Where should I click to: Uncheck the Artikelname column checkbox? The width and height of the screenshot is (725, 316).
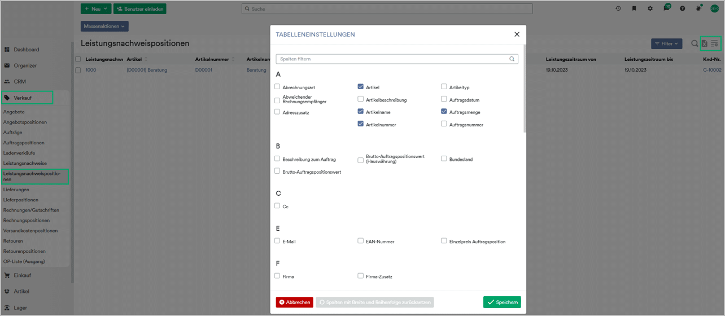point(360,112)
